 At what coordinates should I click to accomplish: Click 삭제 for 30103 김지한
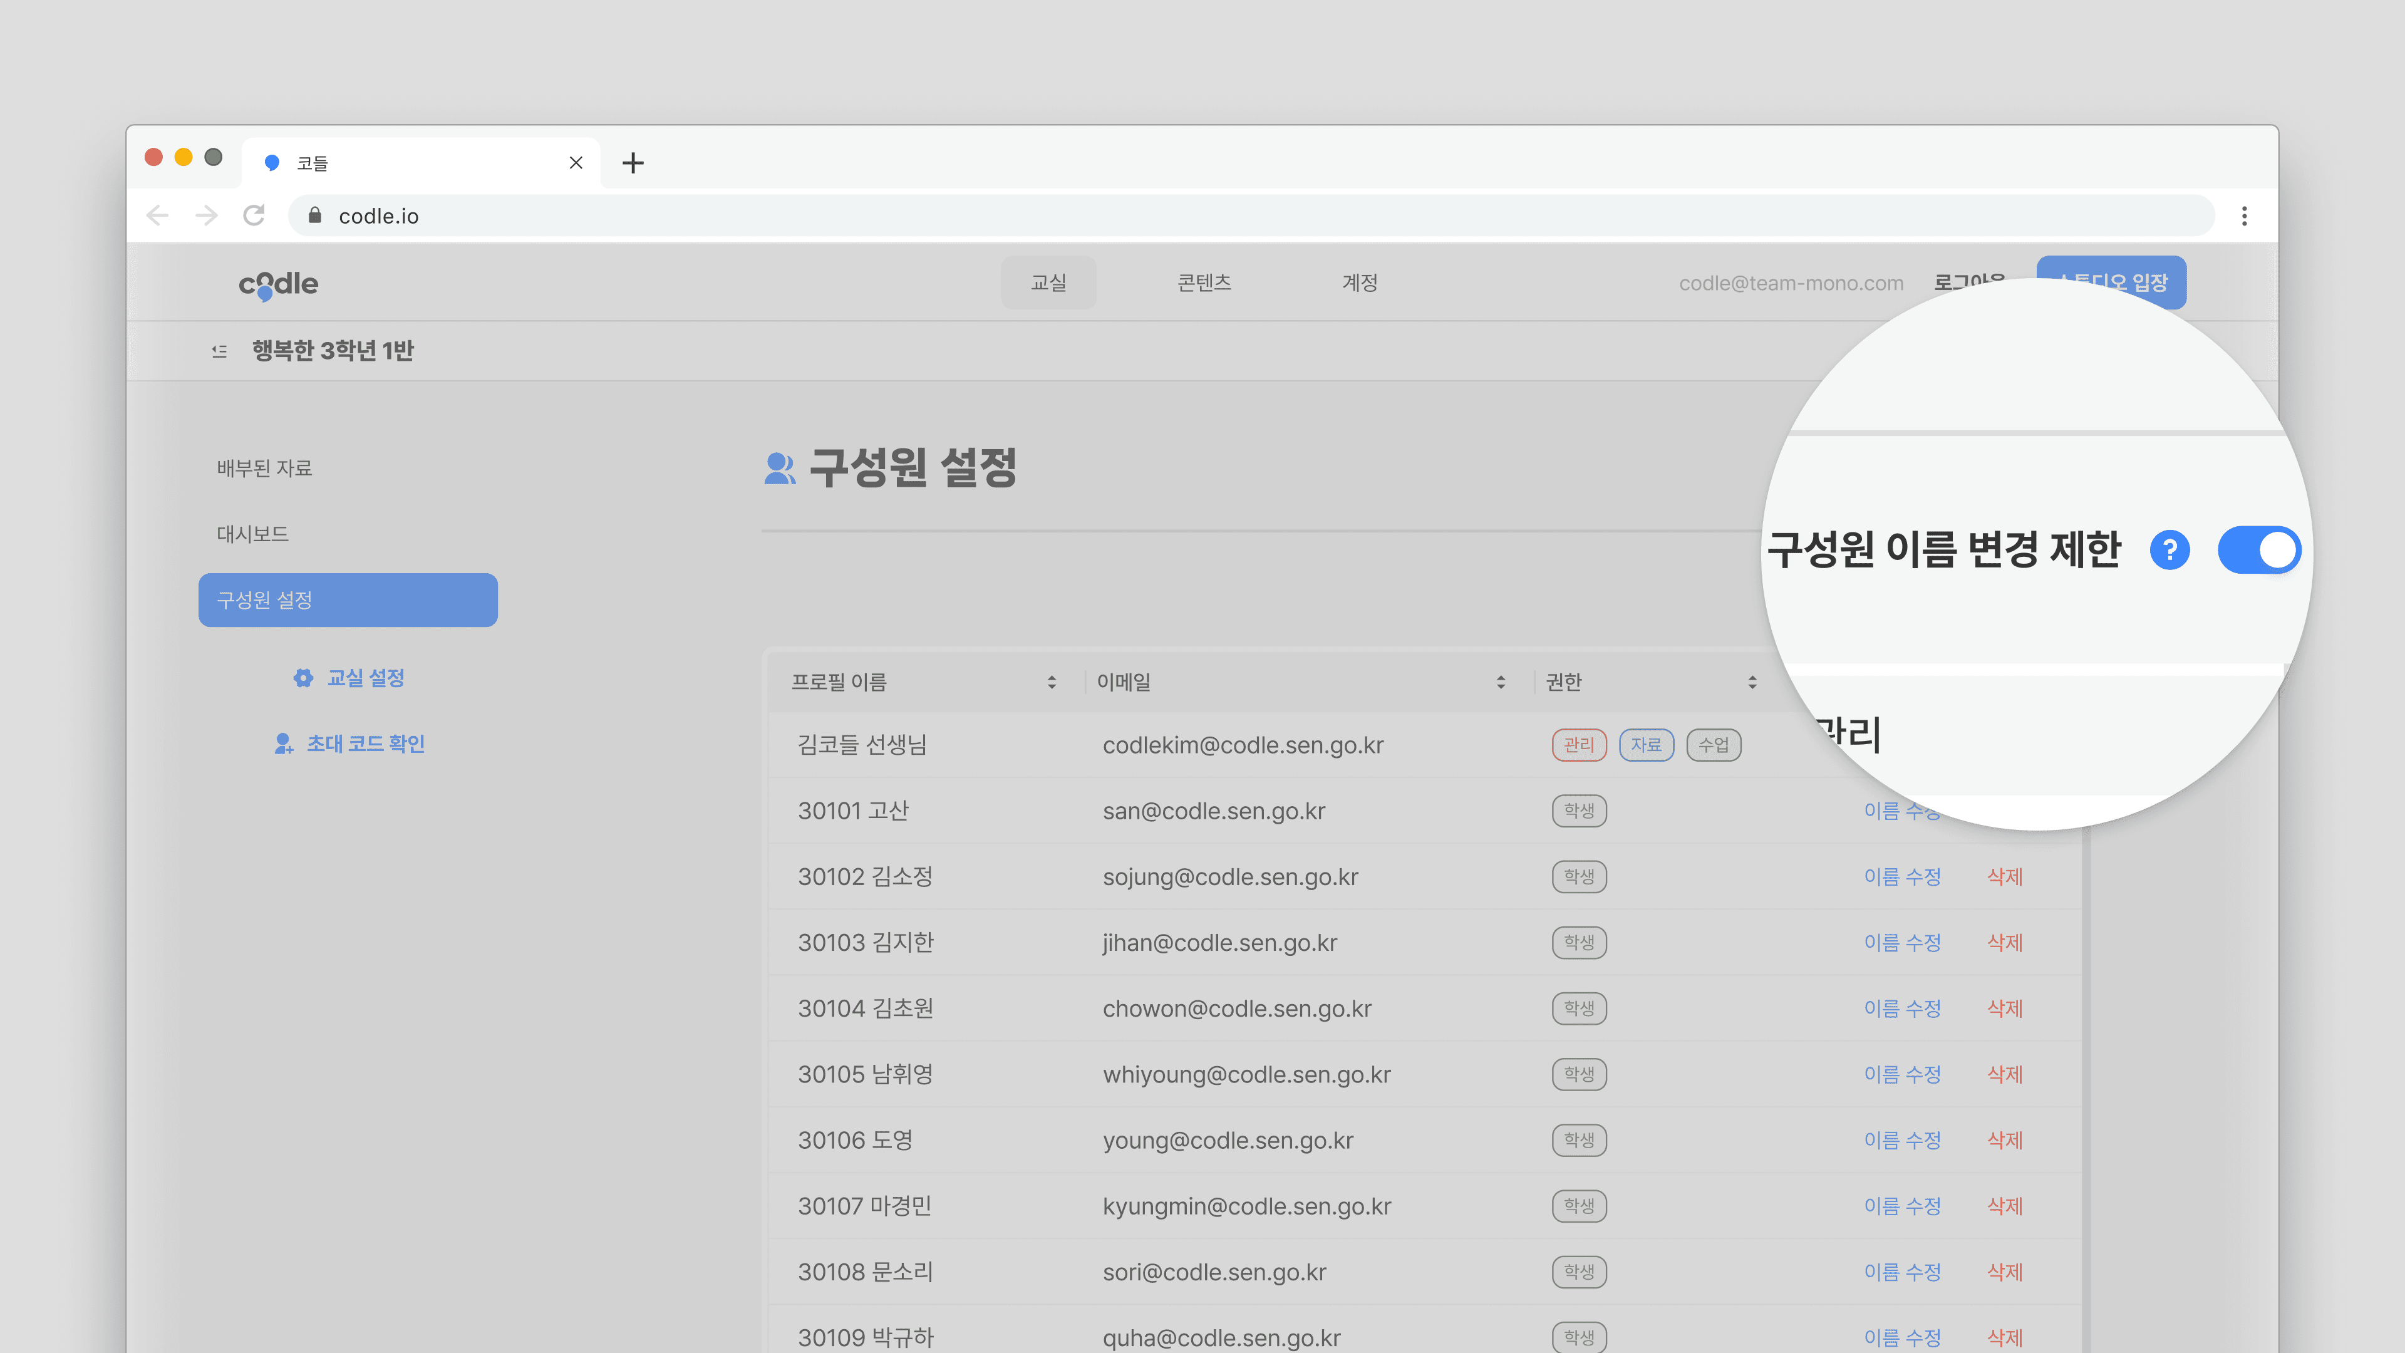tap(2004, 942)
